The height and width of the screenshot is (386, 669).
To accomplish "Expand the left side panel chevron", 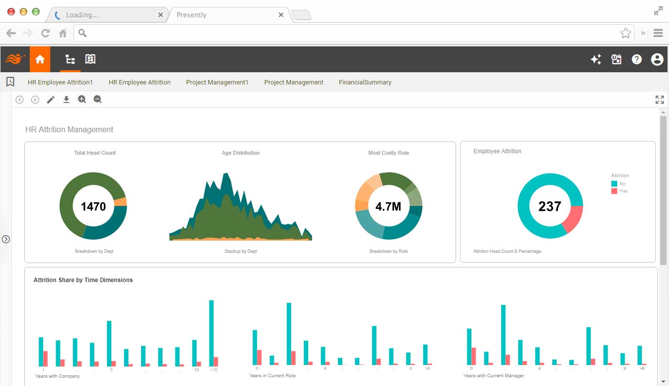I will click(6, 239).
